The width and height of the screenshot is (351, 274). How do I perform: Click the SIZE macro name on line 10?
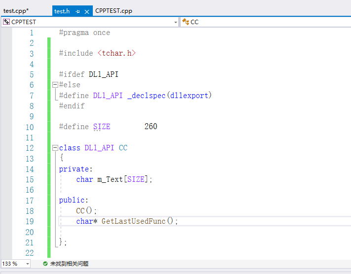102,127
